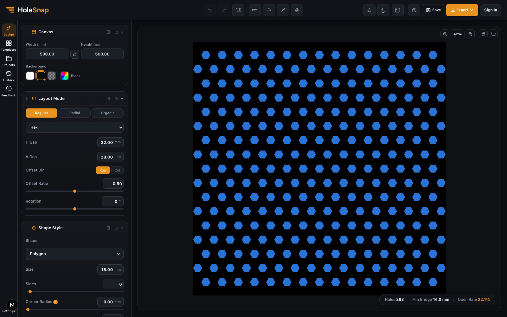Set Offset Dir to Col

[117, 170]
